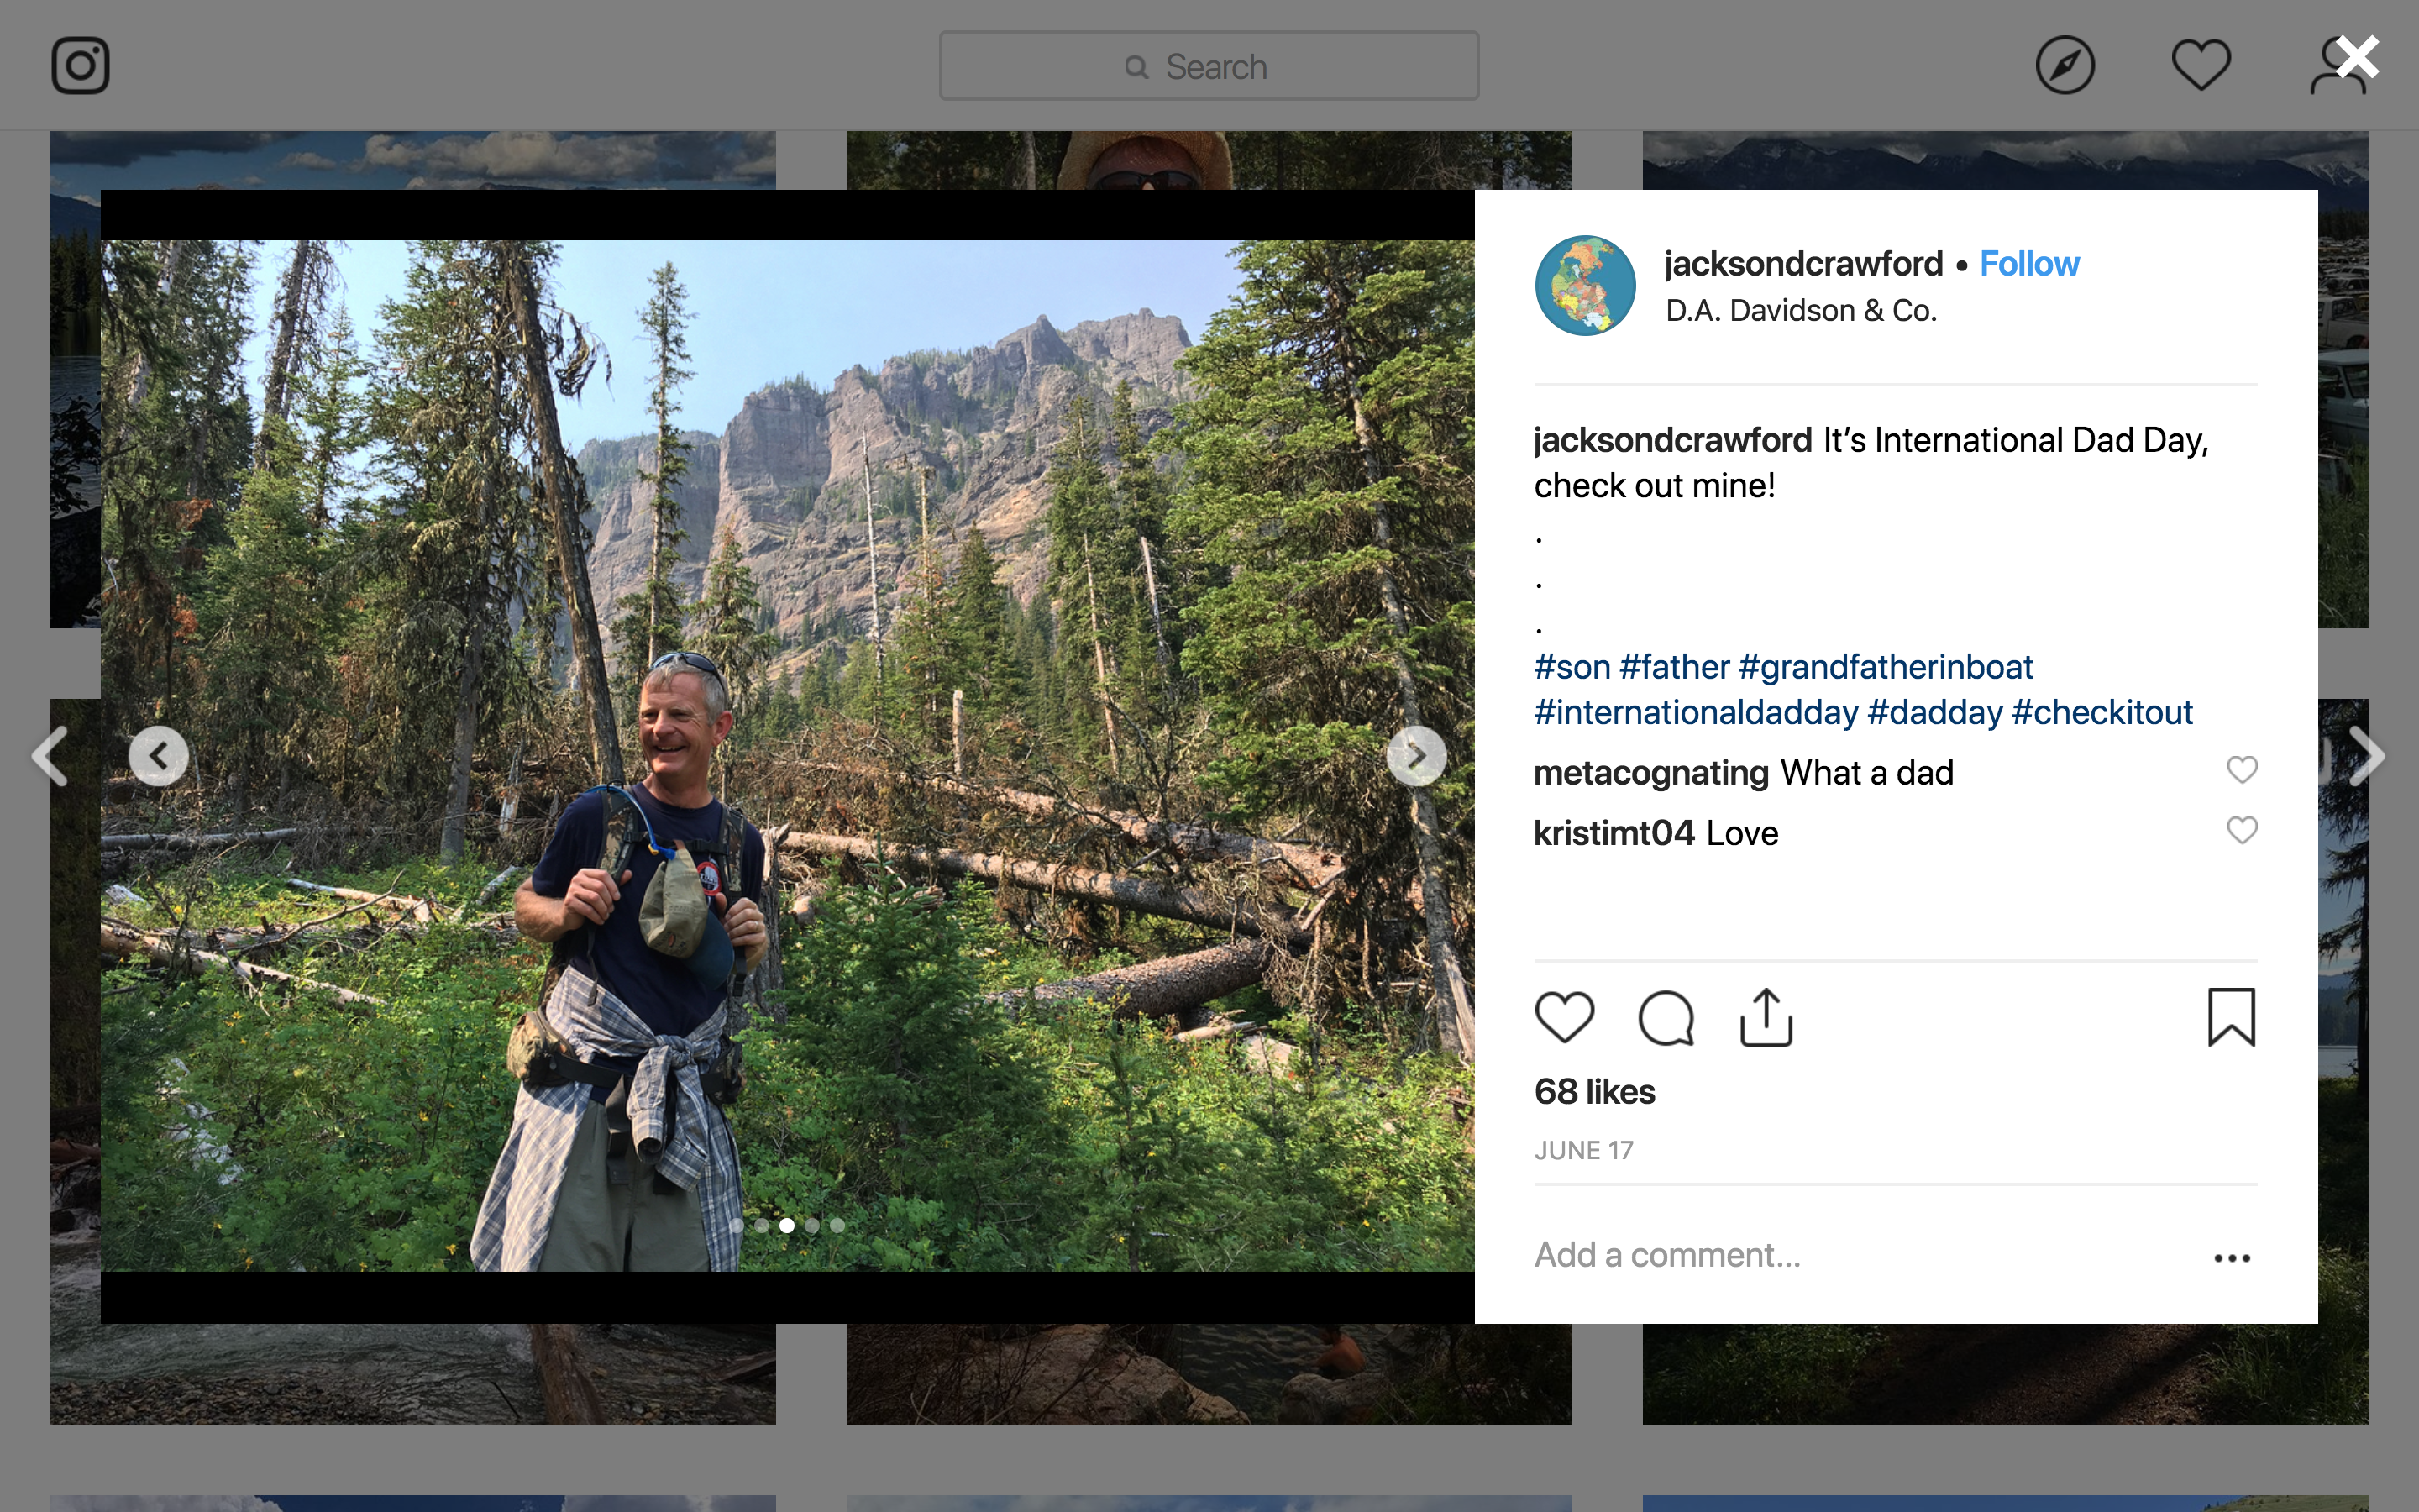Open the Explore compass icon

2065,66
